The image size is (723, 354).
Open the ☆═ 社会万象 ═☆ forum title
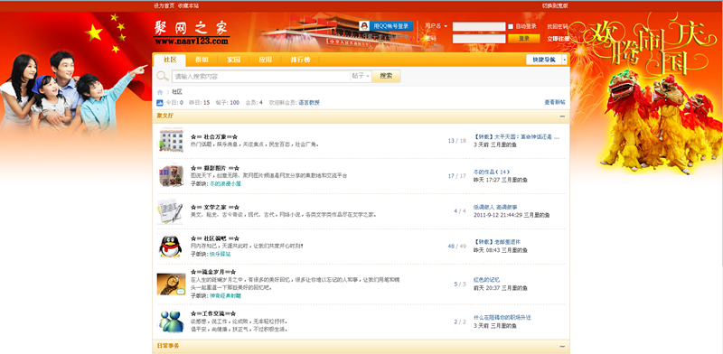click(x=214, y=137)
